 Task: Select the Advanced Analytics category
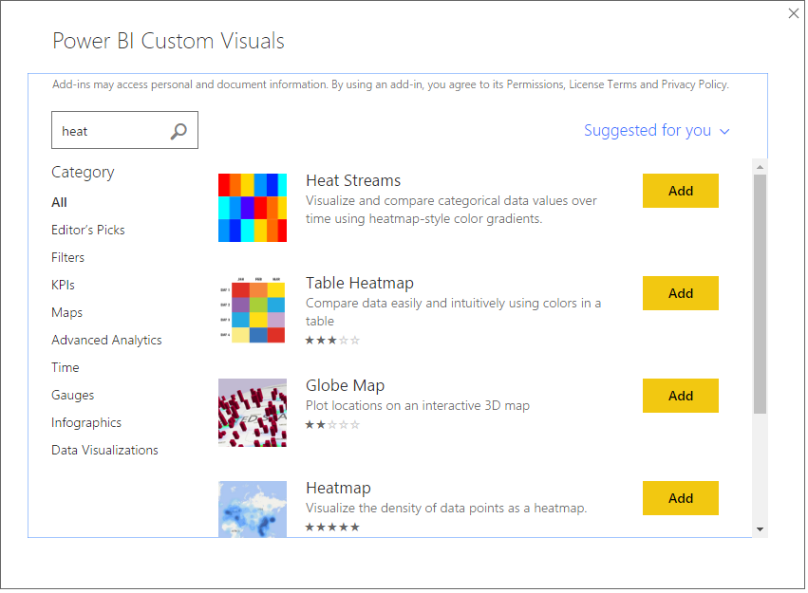tap(106, 341)
